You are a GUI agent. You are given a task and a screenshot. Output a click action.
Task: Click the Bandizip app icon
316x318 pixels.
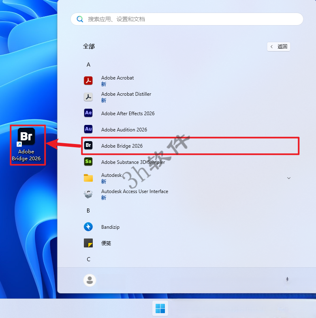point(88,226)
